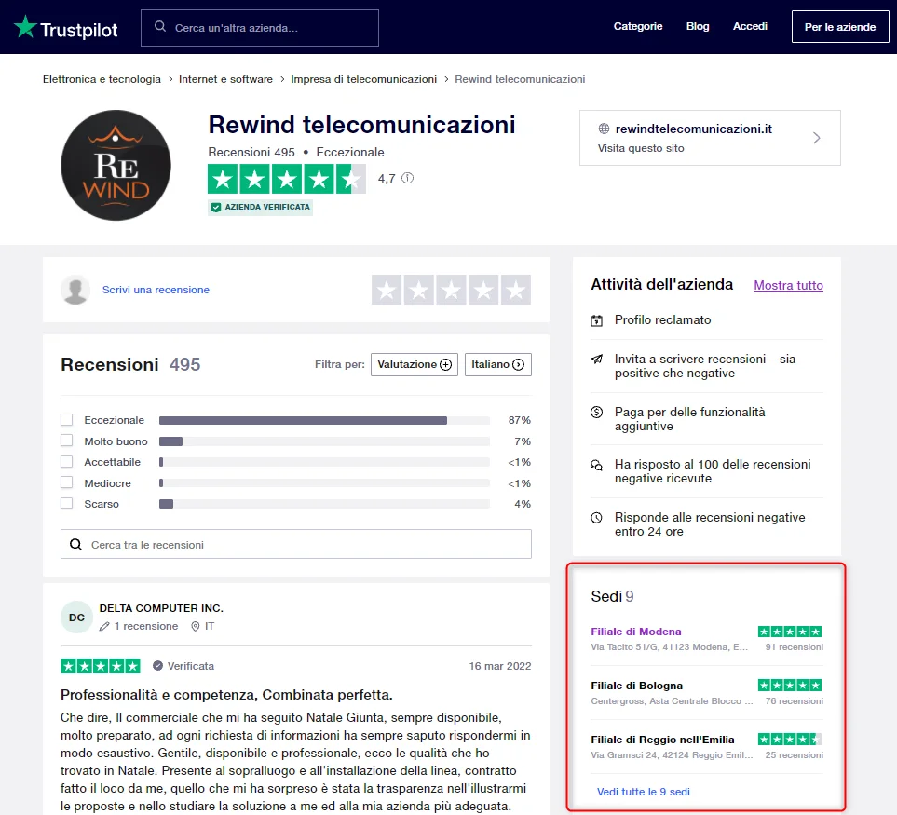The width and height of the screenshot is (897, 815).
Task: Click the chevron arrow in the website card
Action: [816, 138]
